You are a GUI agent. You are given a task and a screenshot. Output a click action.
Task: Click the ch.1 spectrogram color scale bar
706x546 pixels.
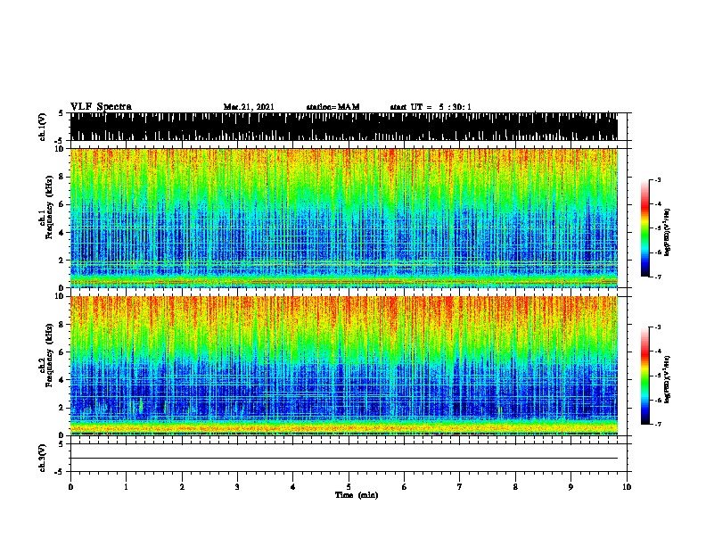645,228
